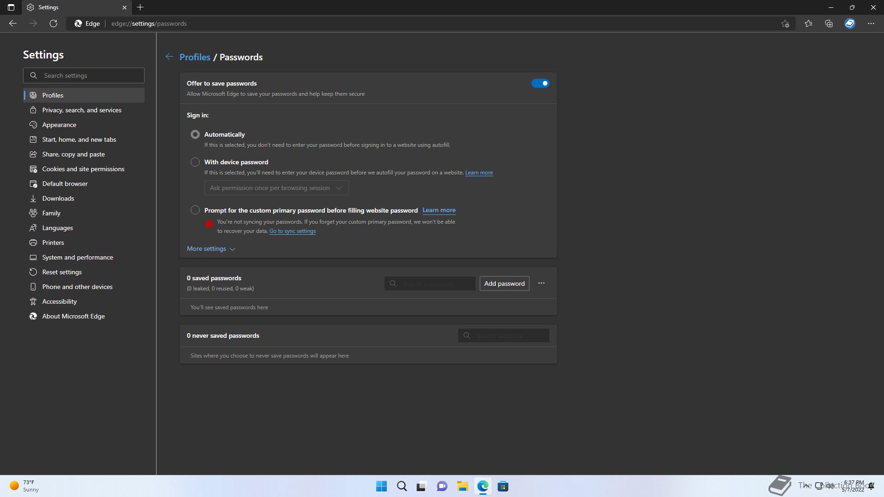
Task: Select Automatically sign-in radio button
Action: [x=195, y=134]
